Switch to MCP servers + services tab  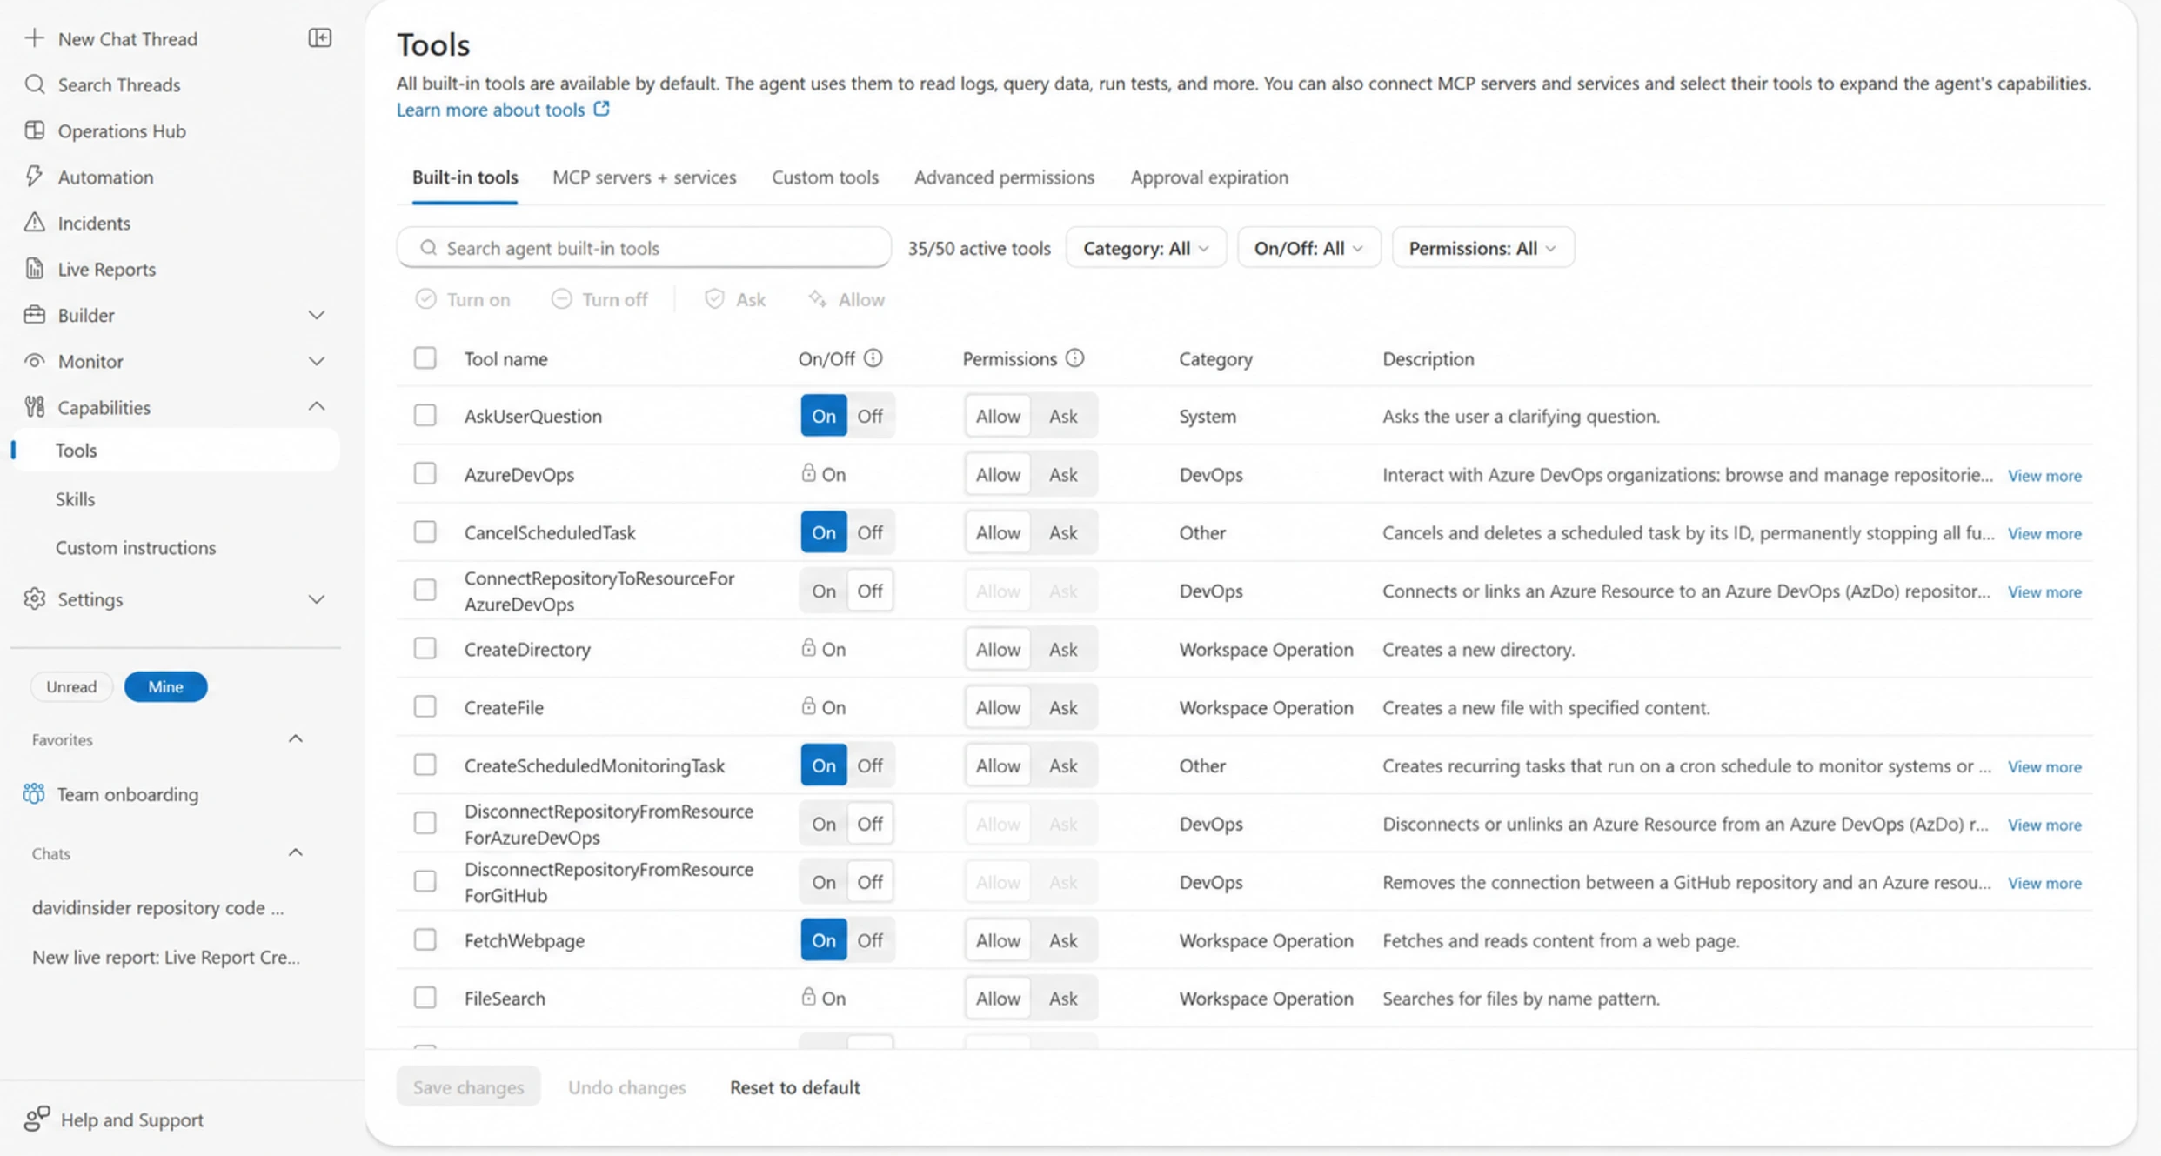(x=645, y=177)
